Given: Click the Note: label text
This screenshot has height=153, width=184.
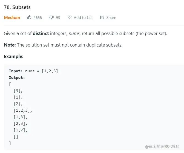Looking at the screenshot, I should point(10,45).
